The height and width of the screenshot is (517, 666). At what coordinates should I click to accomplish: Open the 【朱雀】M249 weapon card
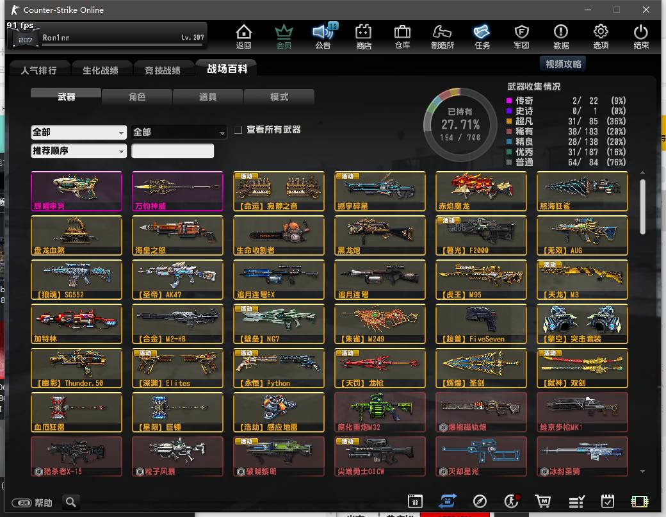click(380, 324)
